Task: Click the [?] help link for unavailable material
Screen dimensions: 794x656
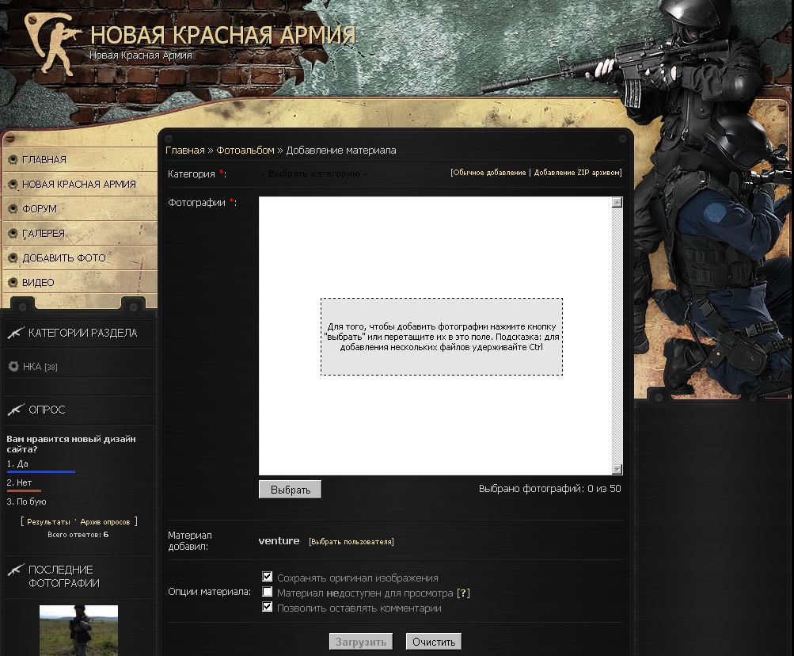Action: (463, 593)
